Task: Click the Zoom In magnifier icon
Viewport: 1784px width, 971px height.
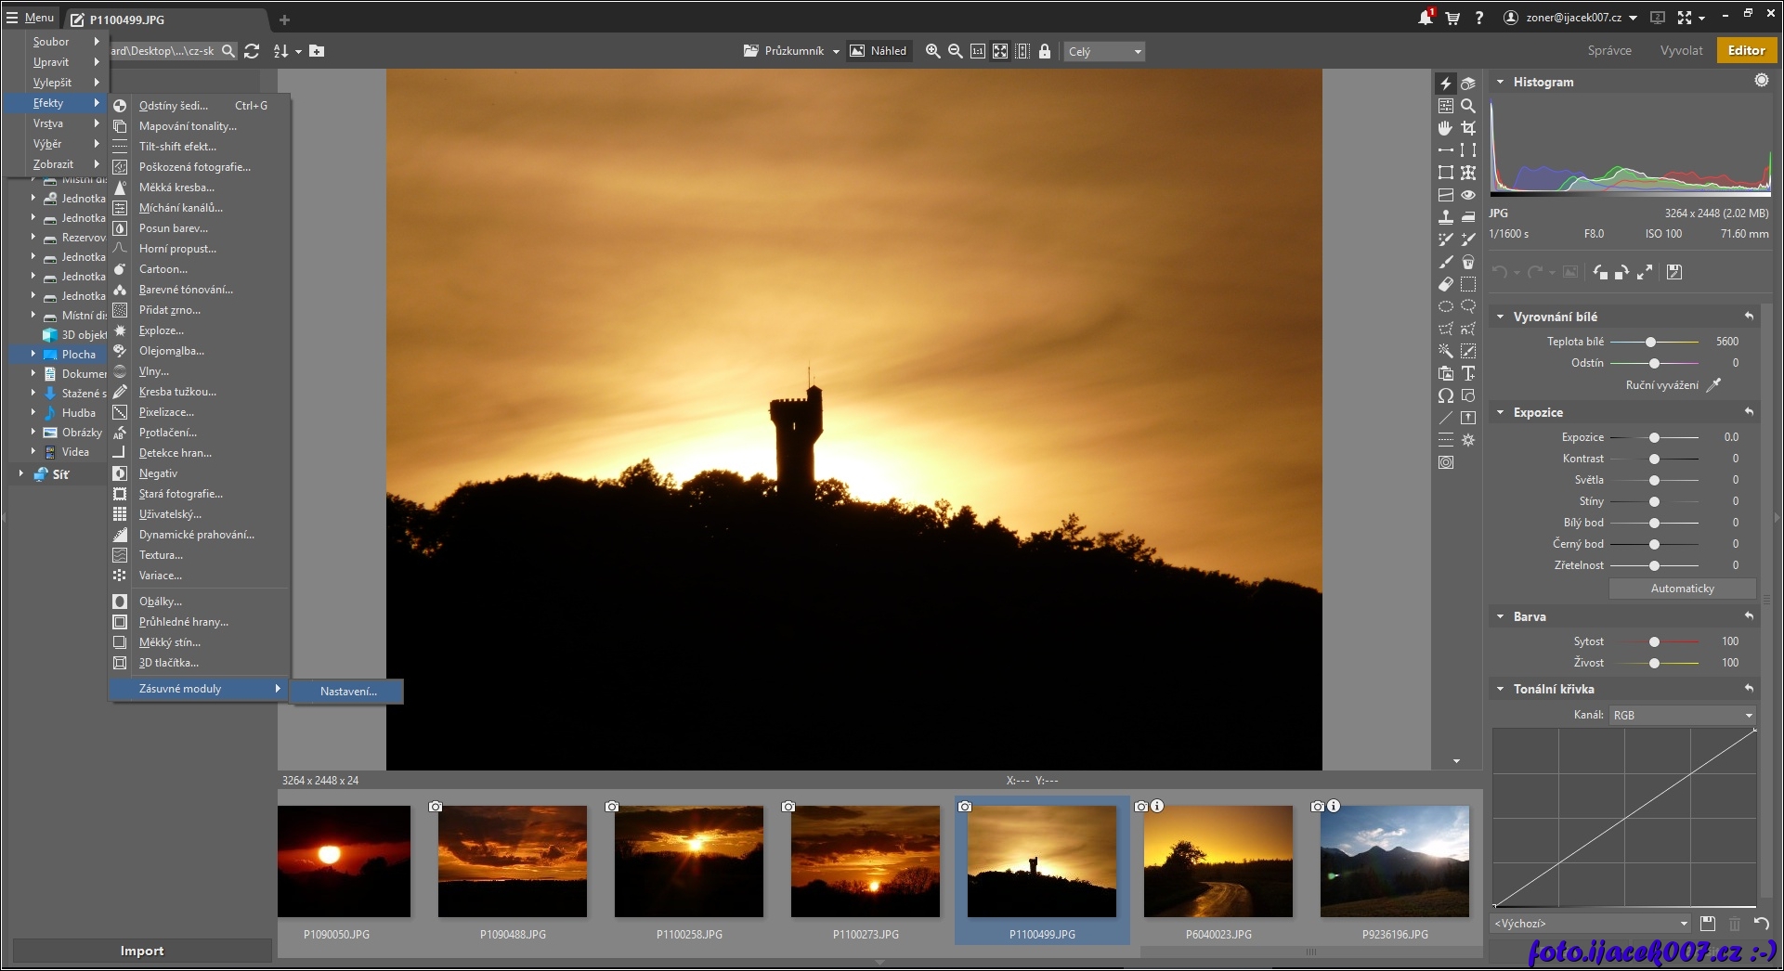Action: [932, 51]
